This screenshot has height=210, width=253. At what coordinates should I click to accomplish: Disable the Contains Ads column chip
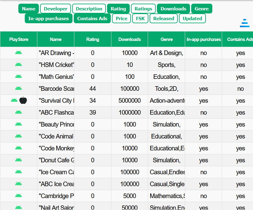pyautogui.click(x=92, y=18)
